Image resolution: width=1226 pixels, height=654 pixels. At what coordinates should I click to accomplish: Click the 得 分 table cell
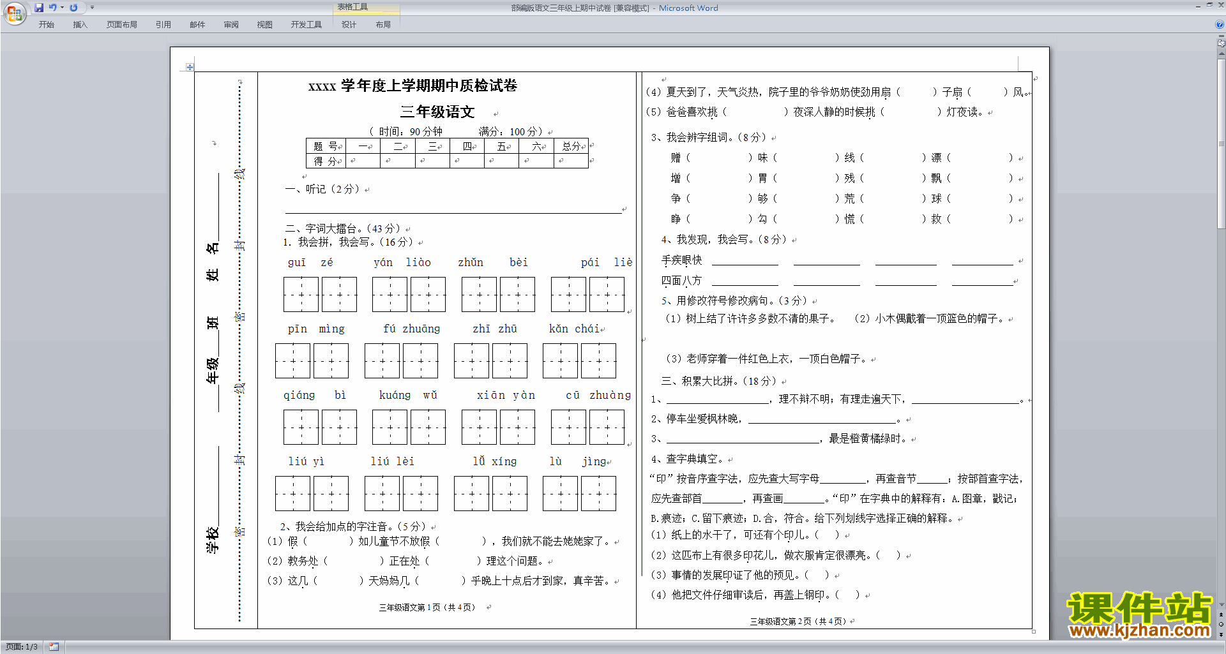tap(326, 161)
